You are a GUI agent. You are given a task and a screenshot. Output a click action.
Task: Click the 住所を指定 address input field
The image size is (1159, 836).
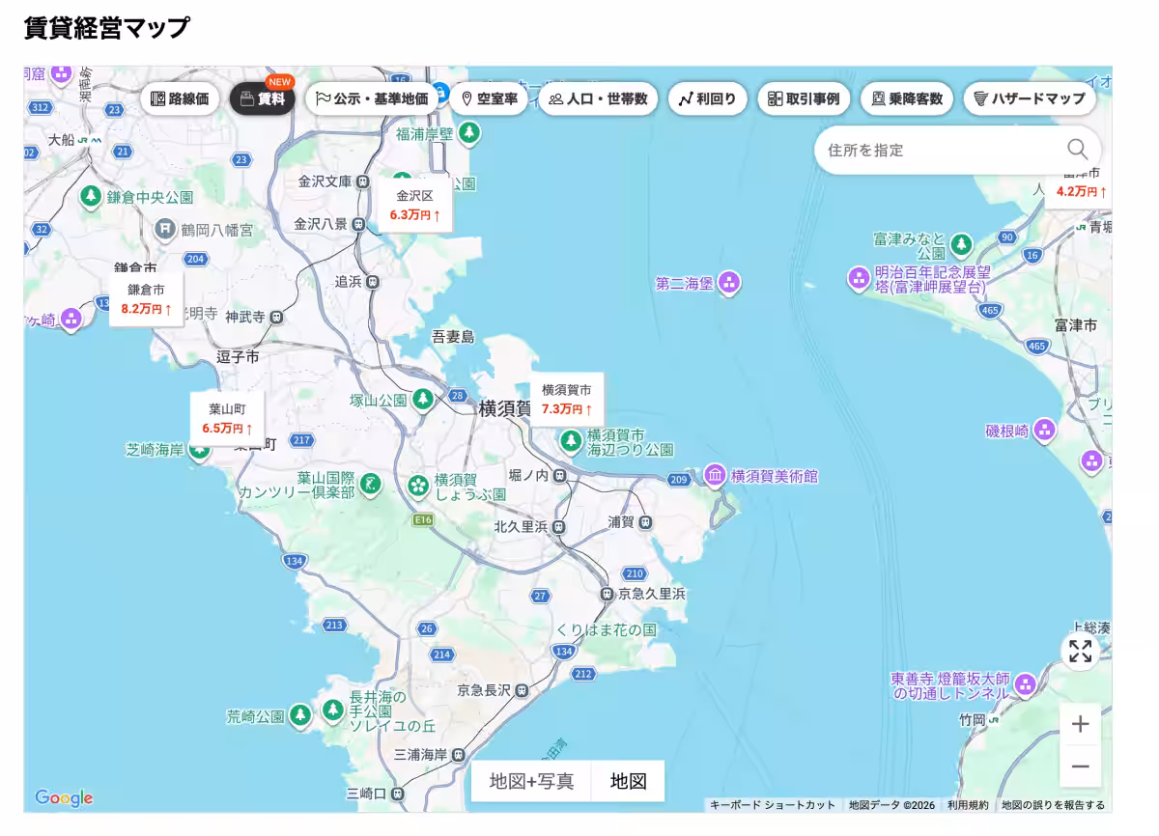[937, 150]
